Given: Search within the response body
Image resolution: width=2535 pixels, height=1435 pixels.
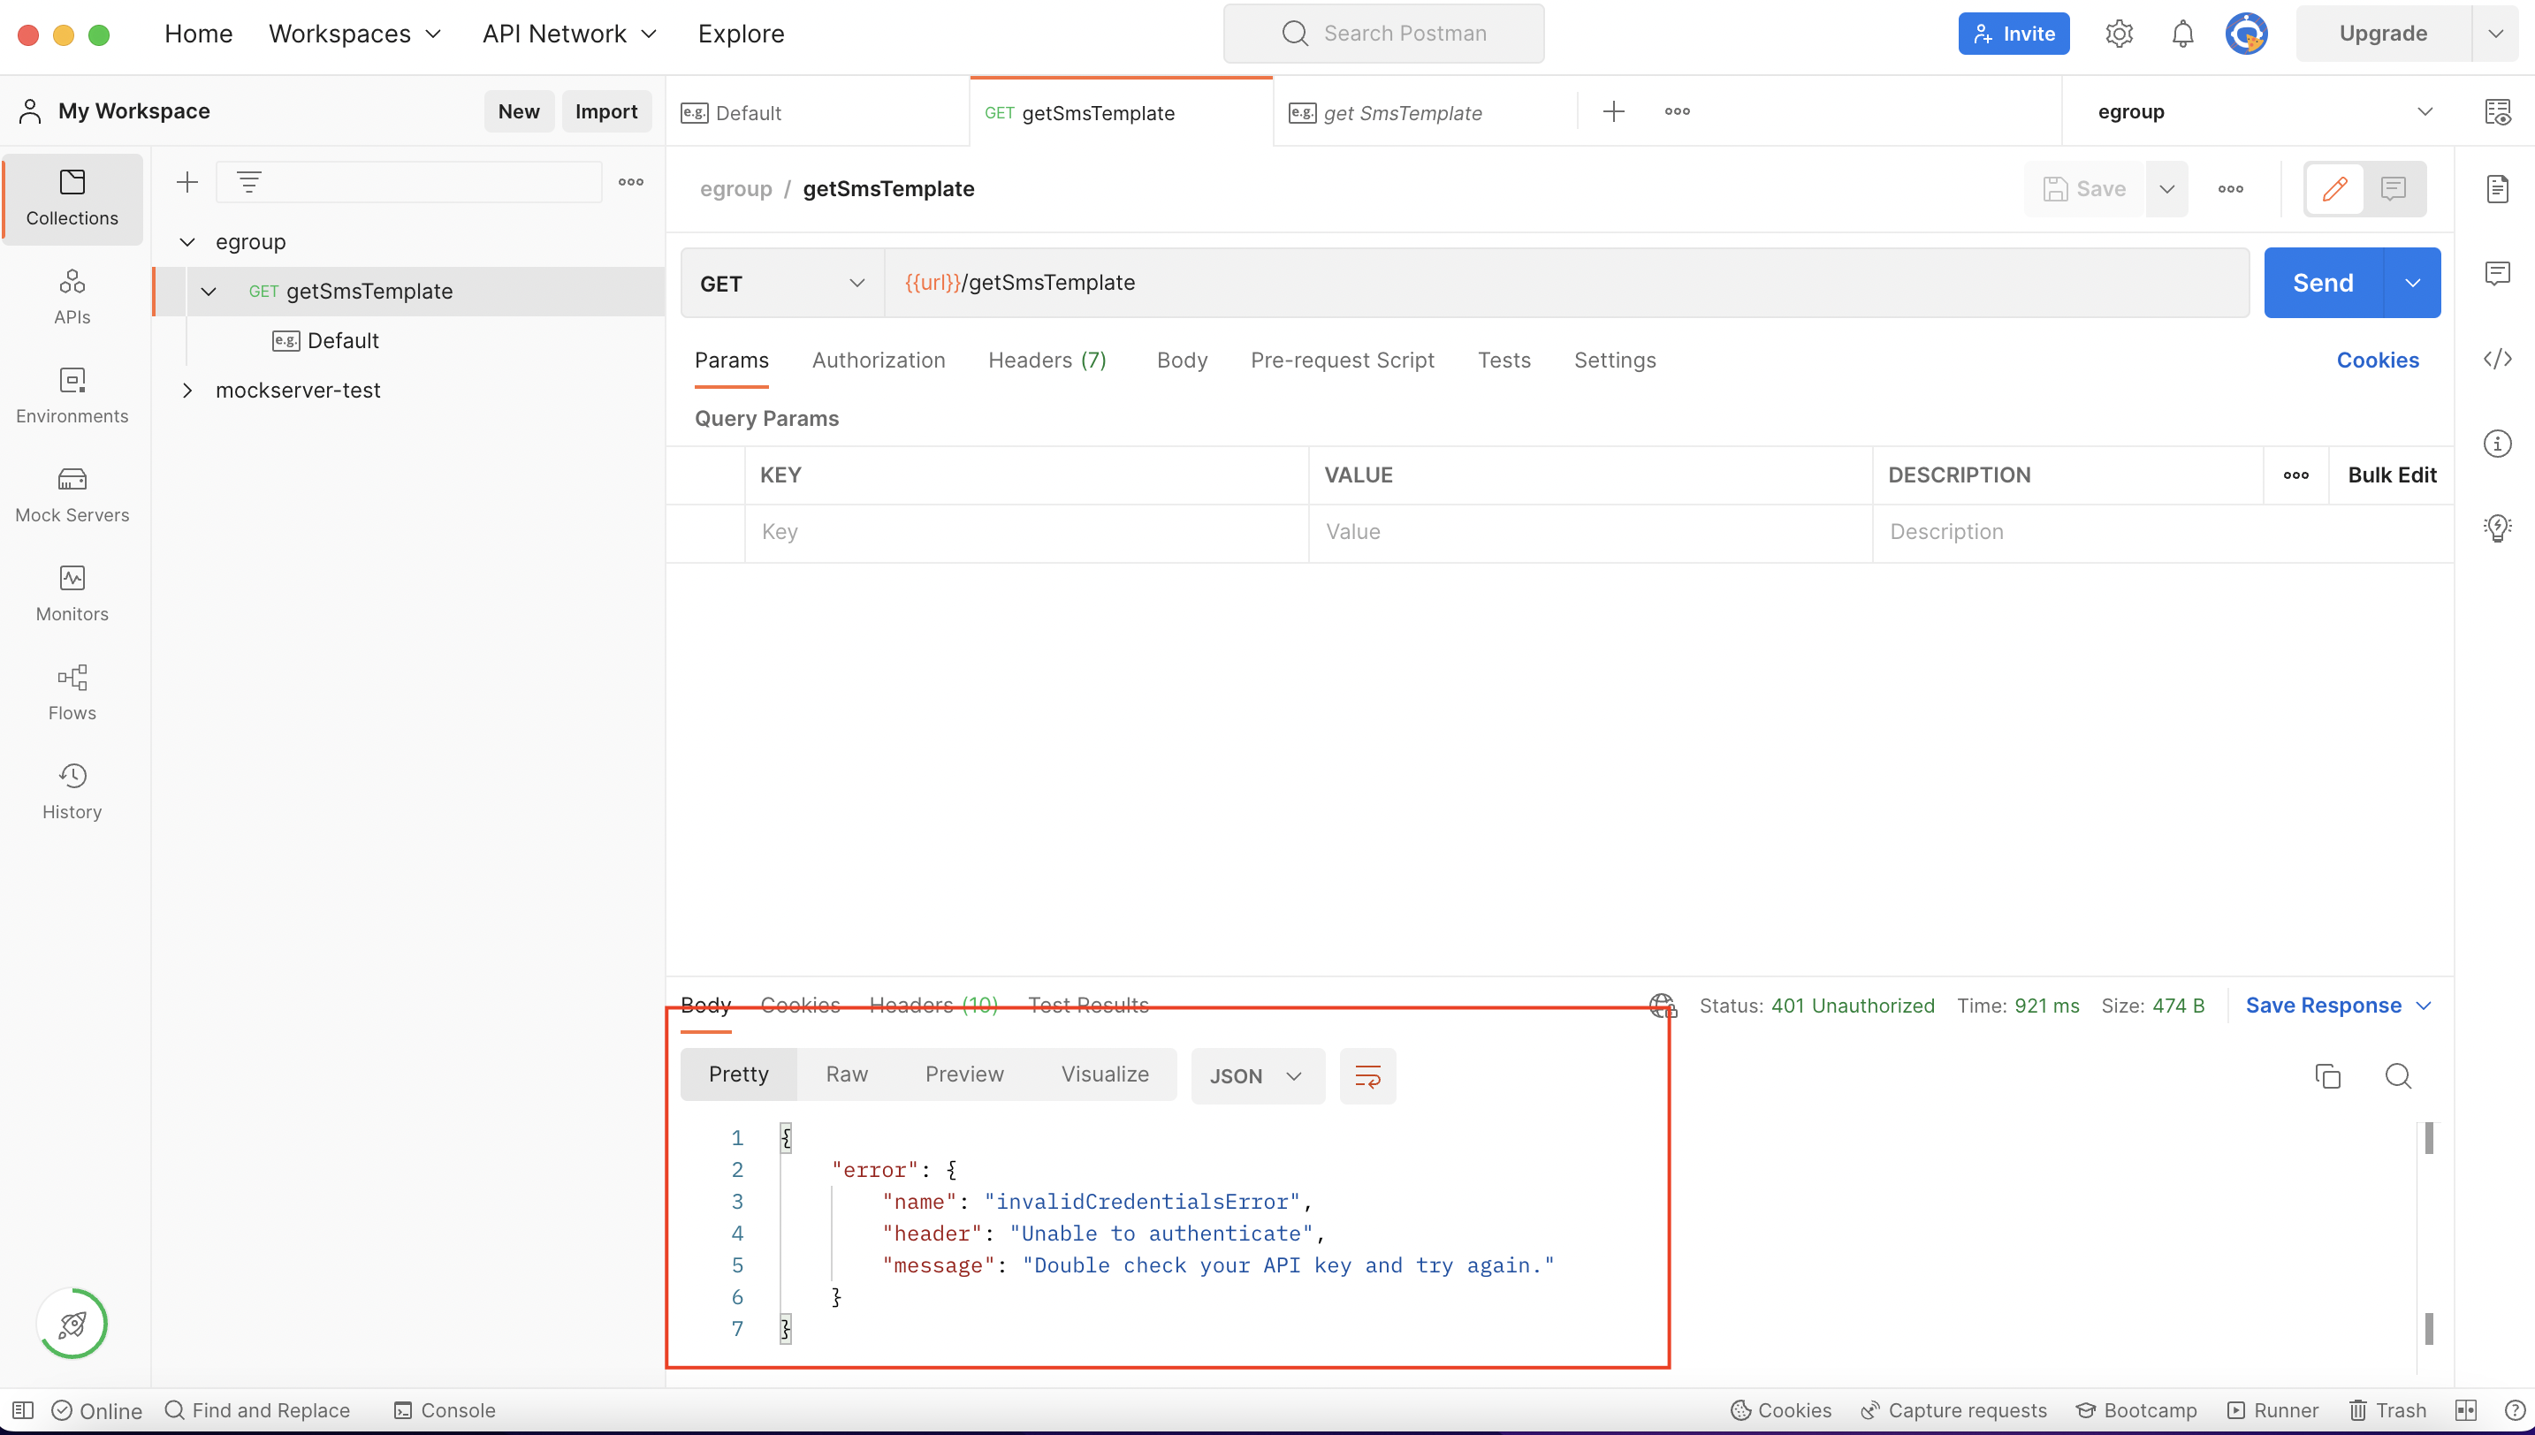Looking at the screenshot, I should pyautogui.click(x=2399, y=1075).
